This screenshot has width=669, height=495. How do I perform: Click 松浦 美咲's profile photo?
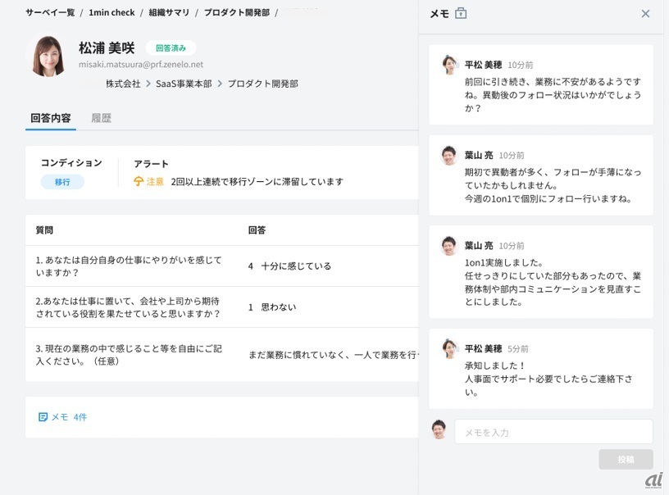(48, 56)
